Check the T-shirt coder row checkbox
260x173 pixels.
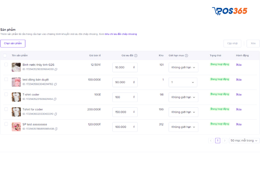click(6, 94)
